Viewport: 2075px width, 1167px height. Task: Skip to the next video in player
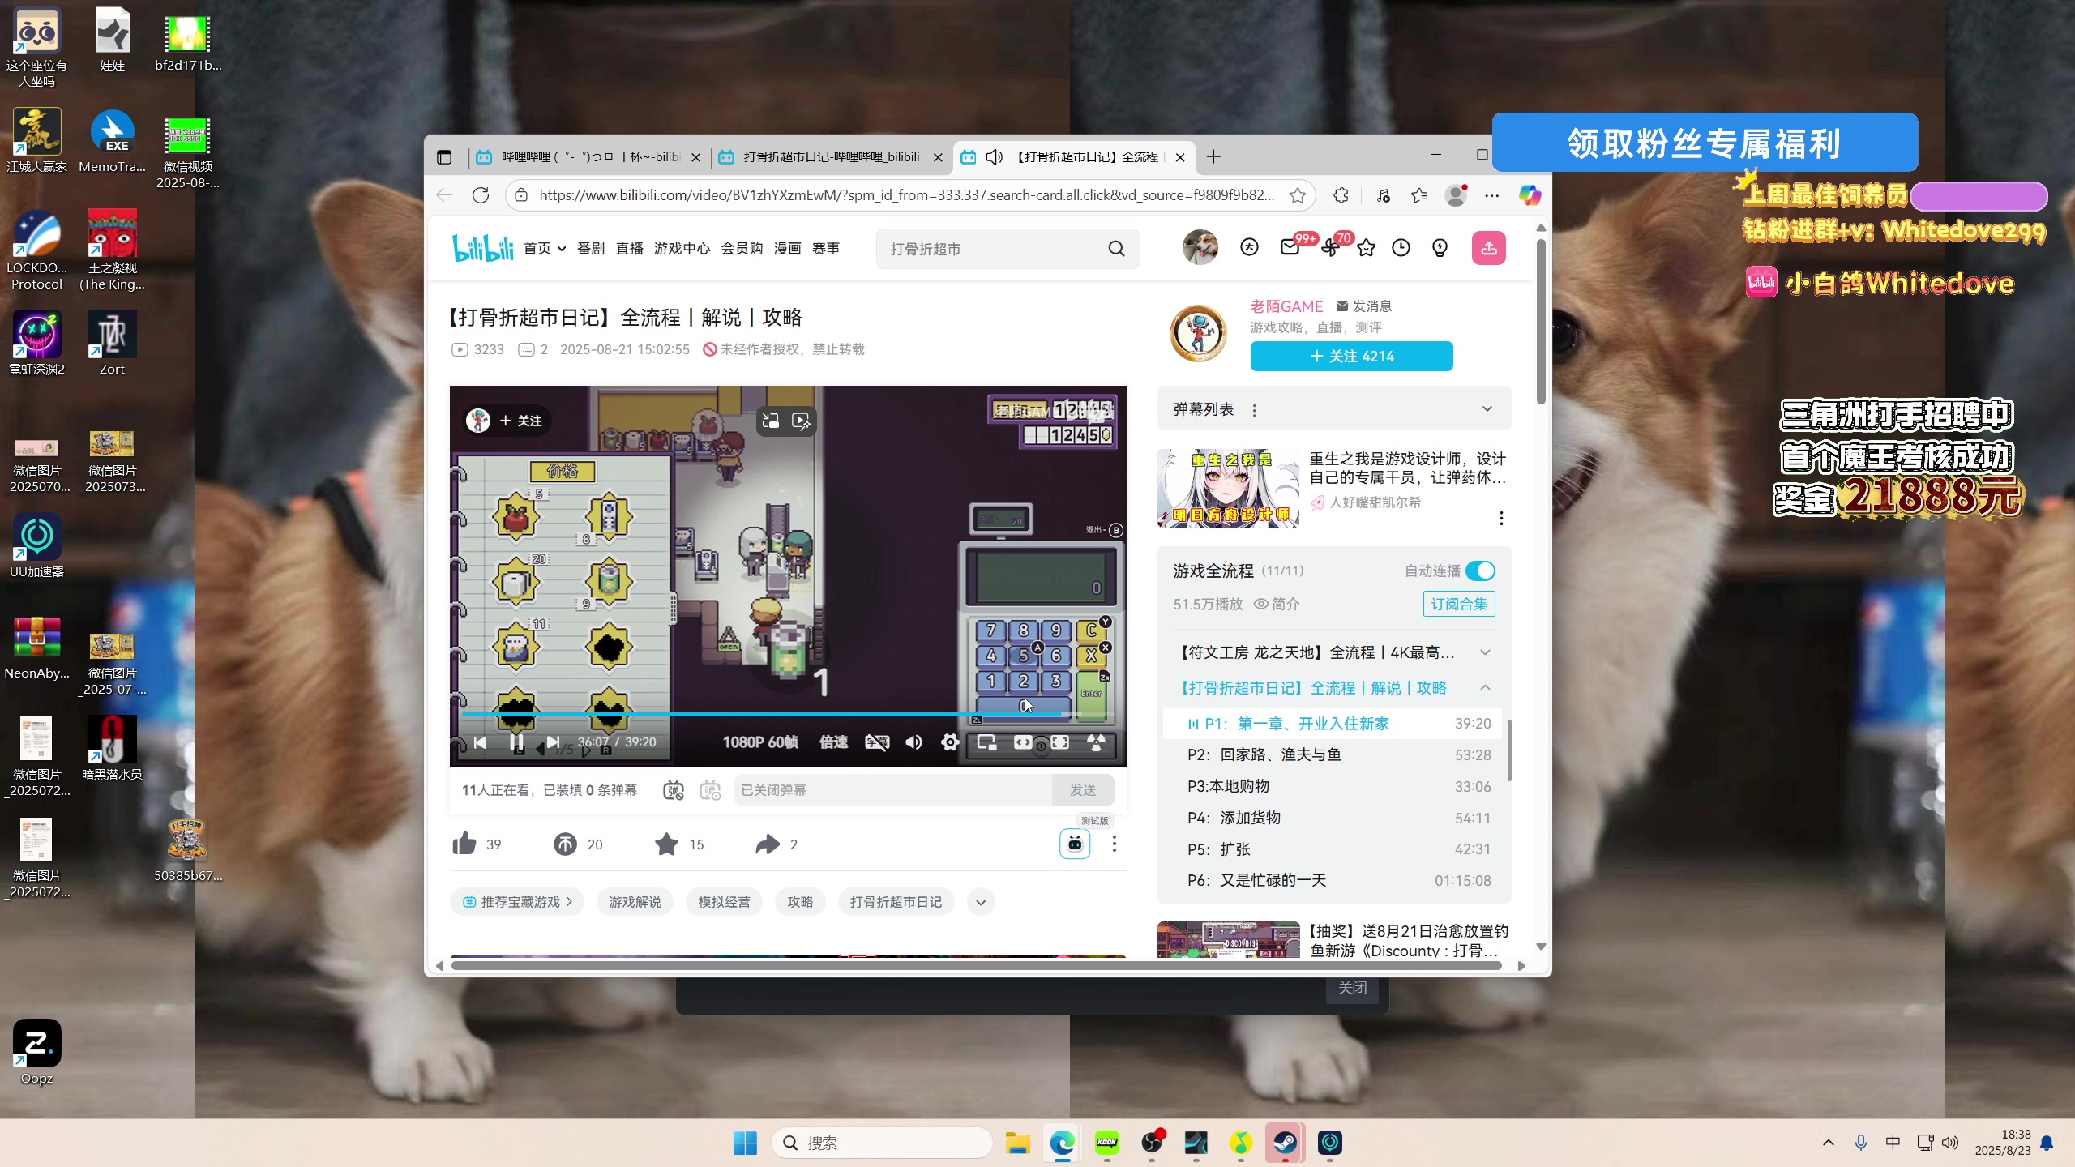coord(553,742)
